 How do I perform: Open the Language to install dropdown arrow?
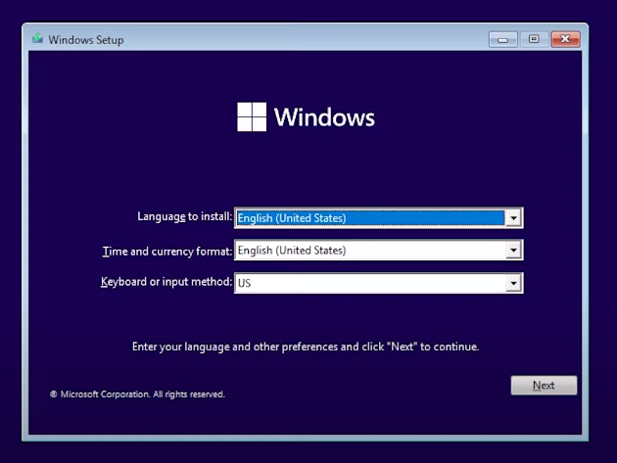tap(513, 218)
